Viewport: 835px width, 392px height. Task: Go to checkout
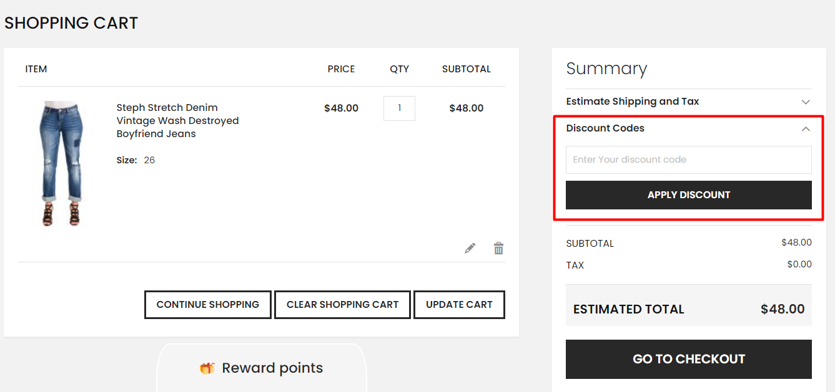pos(689,359)
